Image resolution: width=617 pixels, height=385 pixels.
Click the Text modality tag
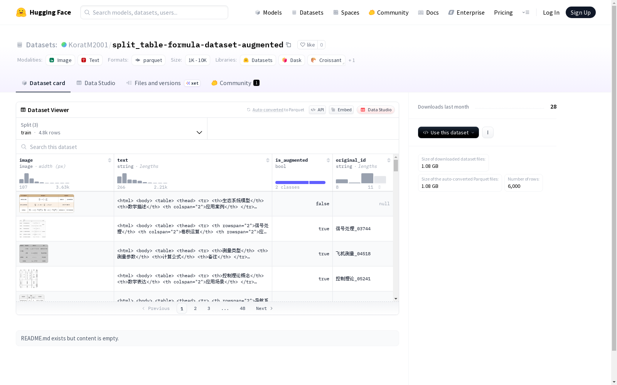90,60
